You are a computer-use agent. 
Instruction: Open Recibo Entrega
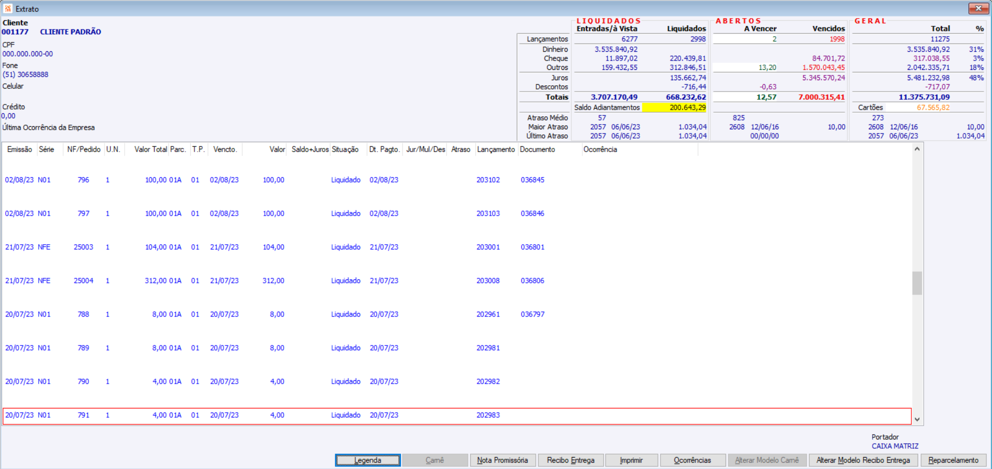(570, 460)
